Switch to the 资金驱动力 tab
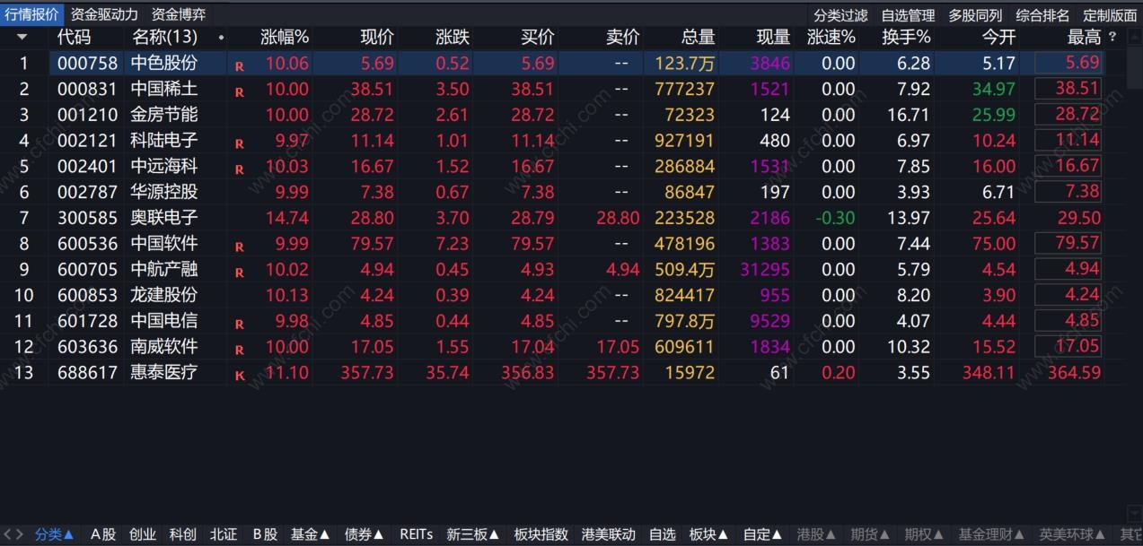Viewport: 1143px width, 546px height. pyautogui.click(x=104, y=14)
